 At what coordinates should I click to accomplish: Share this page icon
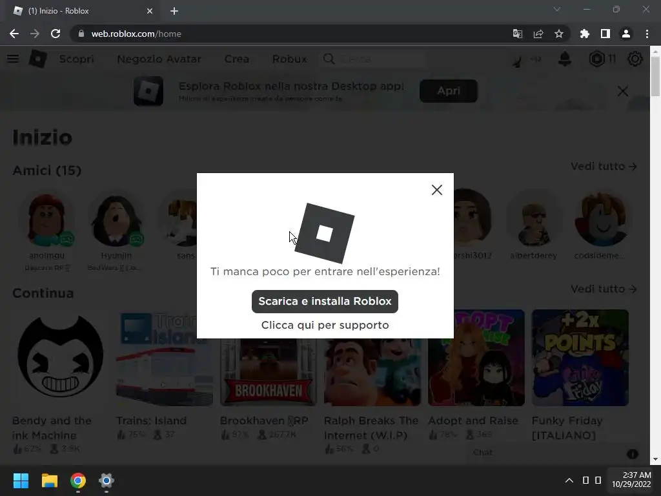click(538, 34)
